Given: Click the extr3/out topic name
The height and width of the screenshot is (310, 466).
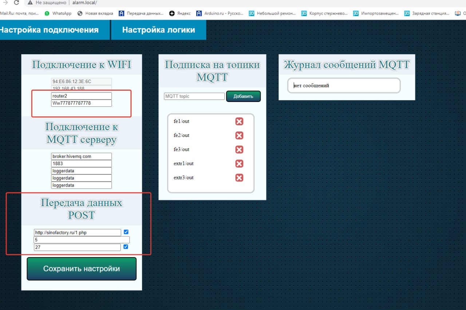Looking at the screenshot, I should coord(184,178).
